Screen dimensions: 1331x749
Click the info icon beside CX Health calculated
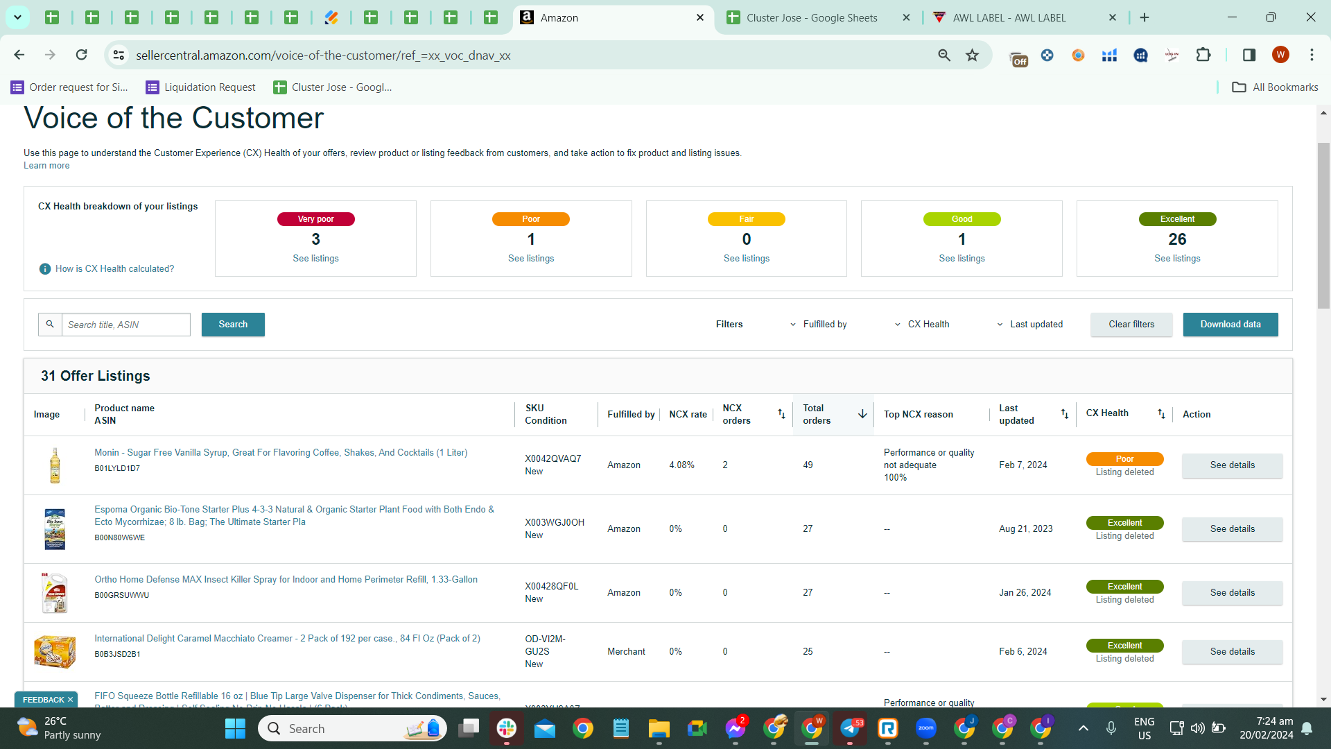click(45, 269)
